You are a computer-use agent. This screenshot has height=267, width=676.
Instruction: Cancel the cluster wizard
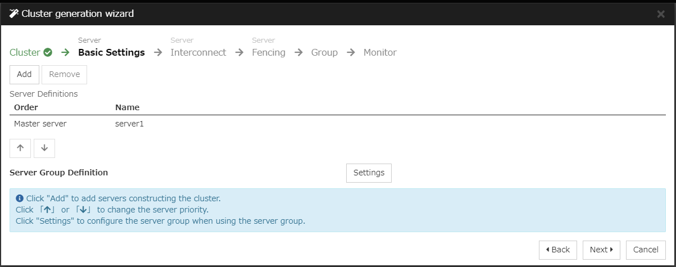pos(646,250)
